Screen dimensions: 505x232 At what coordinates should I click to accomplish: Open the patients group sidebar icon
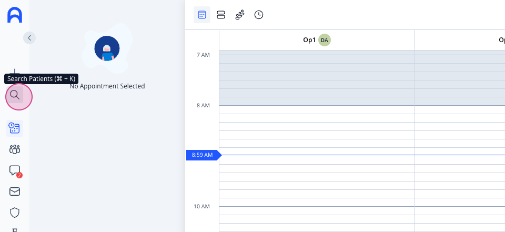pyautogui.click(x=15, y=149)
